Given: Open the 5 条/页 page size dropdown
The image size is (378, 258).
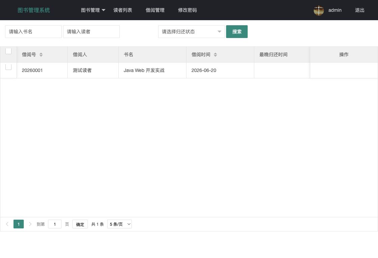Looking at the screenshot, I should [x=119, y=224].
